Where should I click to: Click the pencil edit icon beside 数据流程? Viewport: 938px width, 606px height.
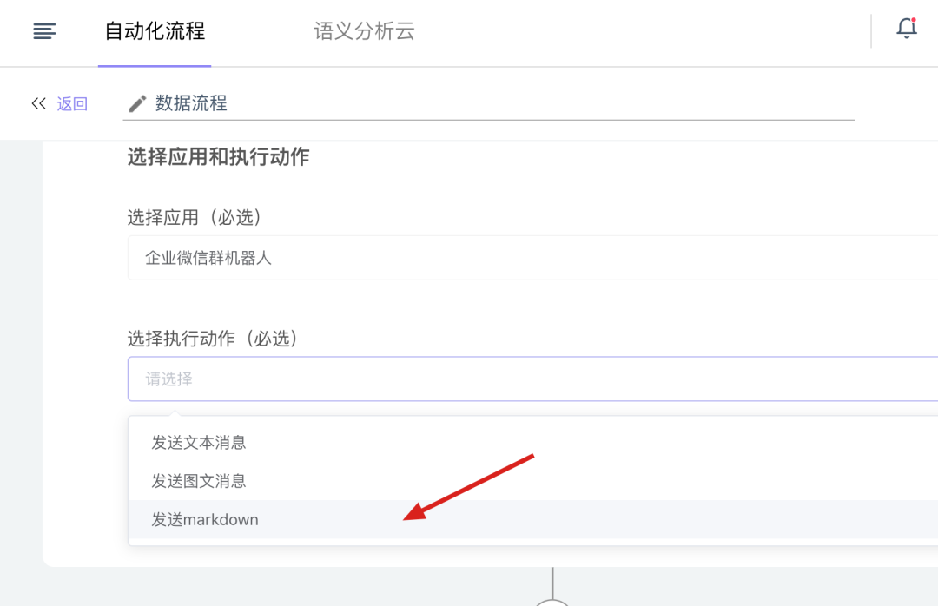pos(137,103)
